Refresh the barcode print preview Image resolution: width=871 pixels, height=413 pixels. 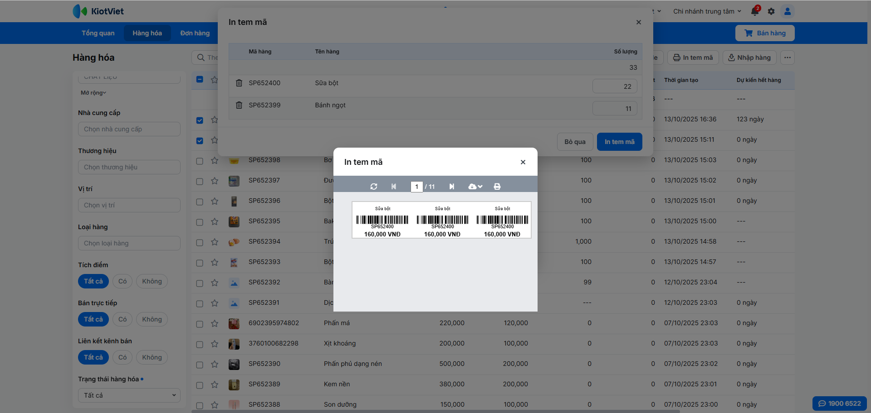click(x=374, y=187)
